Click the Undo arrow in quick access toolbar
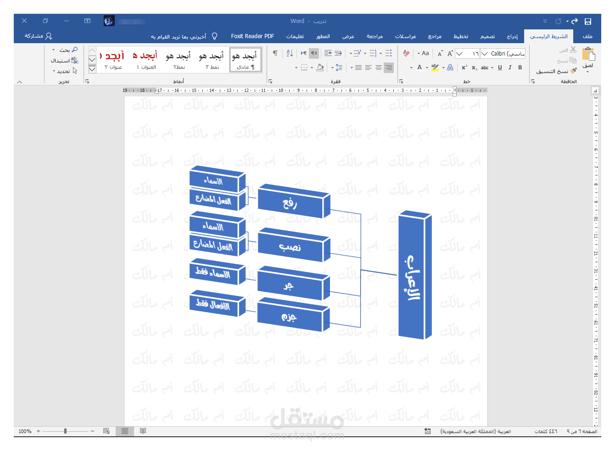The width and height of the screenshot is (615, 451). 575,21
